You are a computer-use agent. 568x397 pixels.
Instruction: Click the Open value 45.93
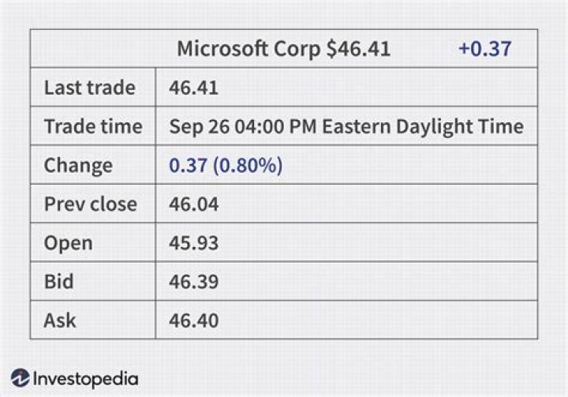pyautogui.click(x=193, y=243)
